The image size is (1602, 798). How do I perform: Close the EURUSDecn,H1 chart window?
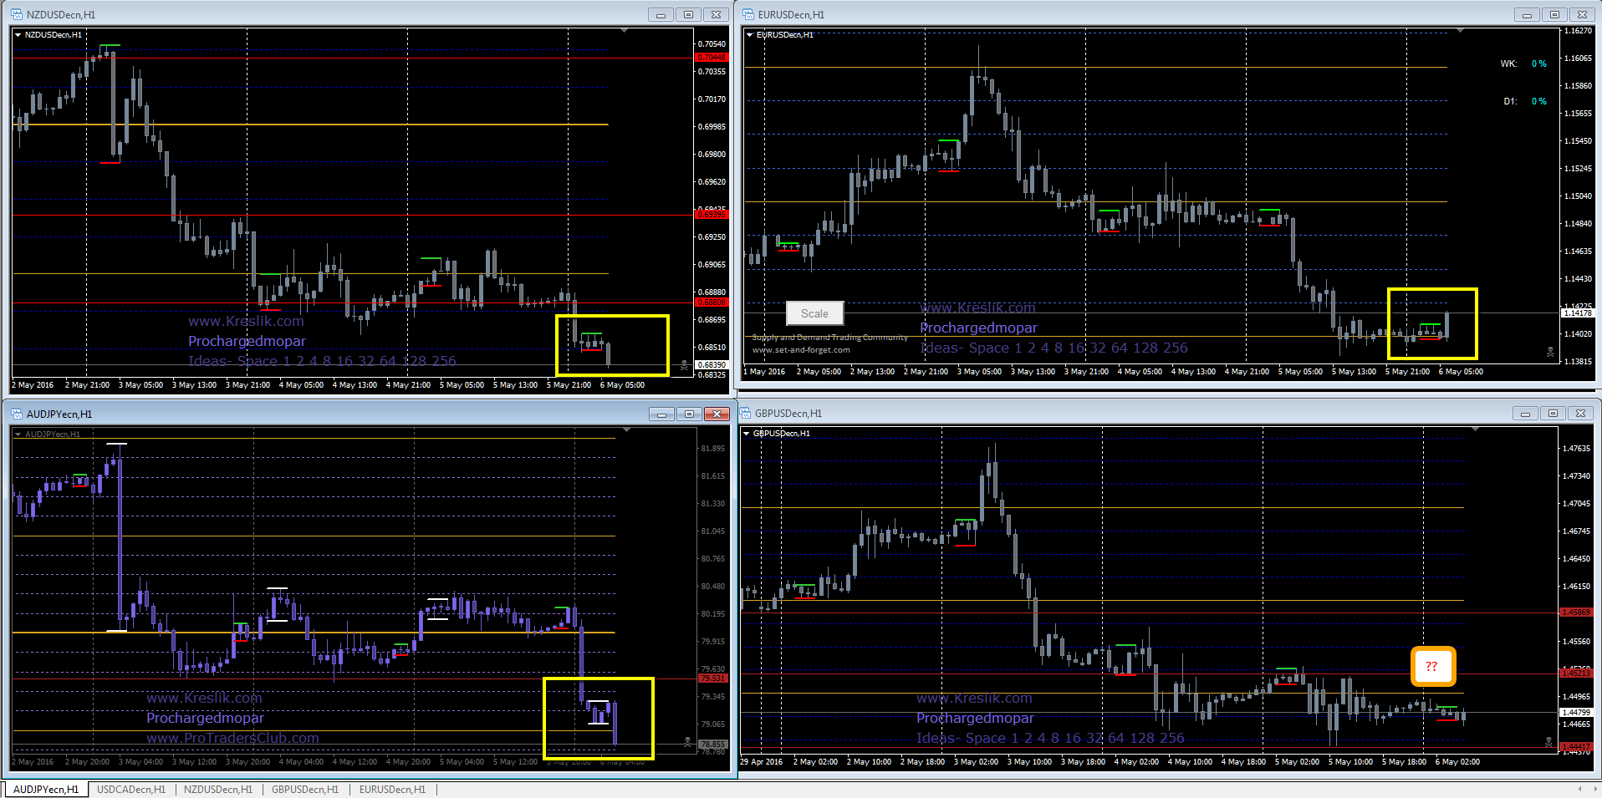[1583, 14]
